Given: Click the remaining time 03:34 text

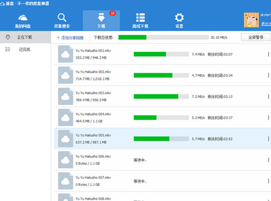Looking at the screenshot, I should coord(220,75).
